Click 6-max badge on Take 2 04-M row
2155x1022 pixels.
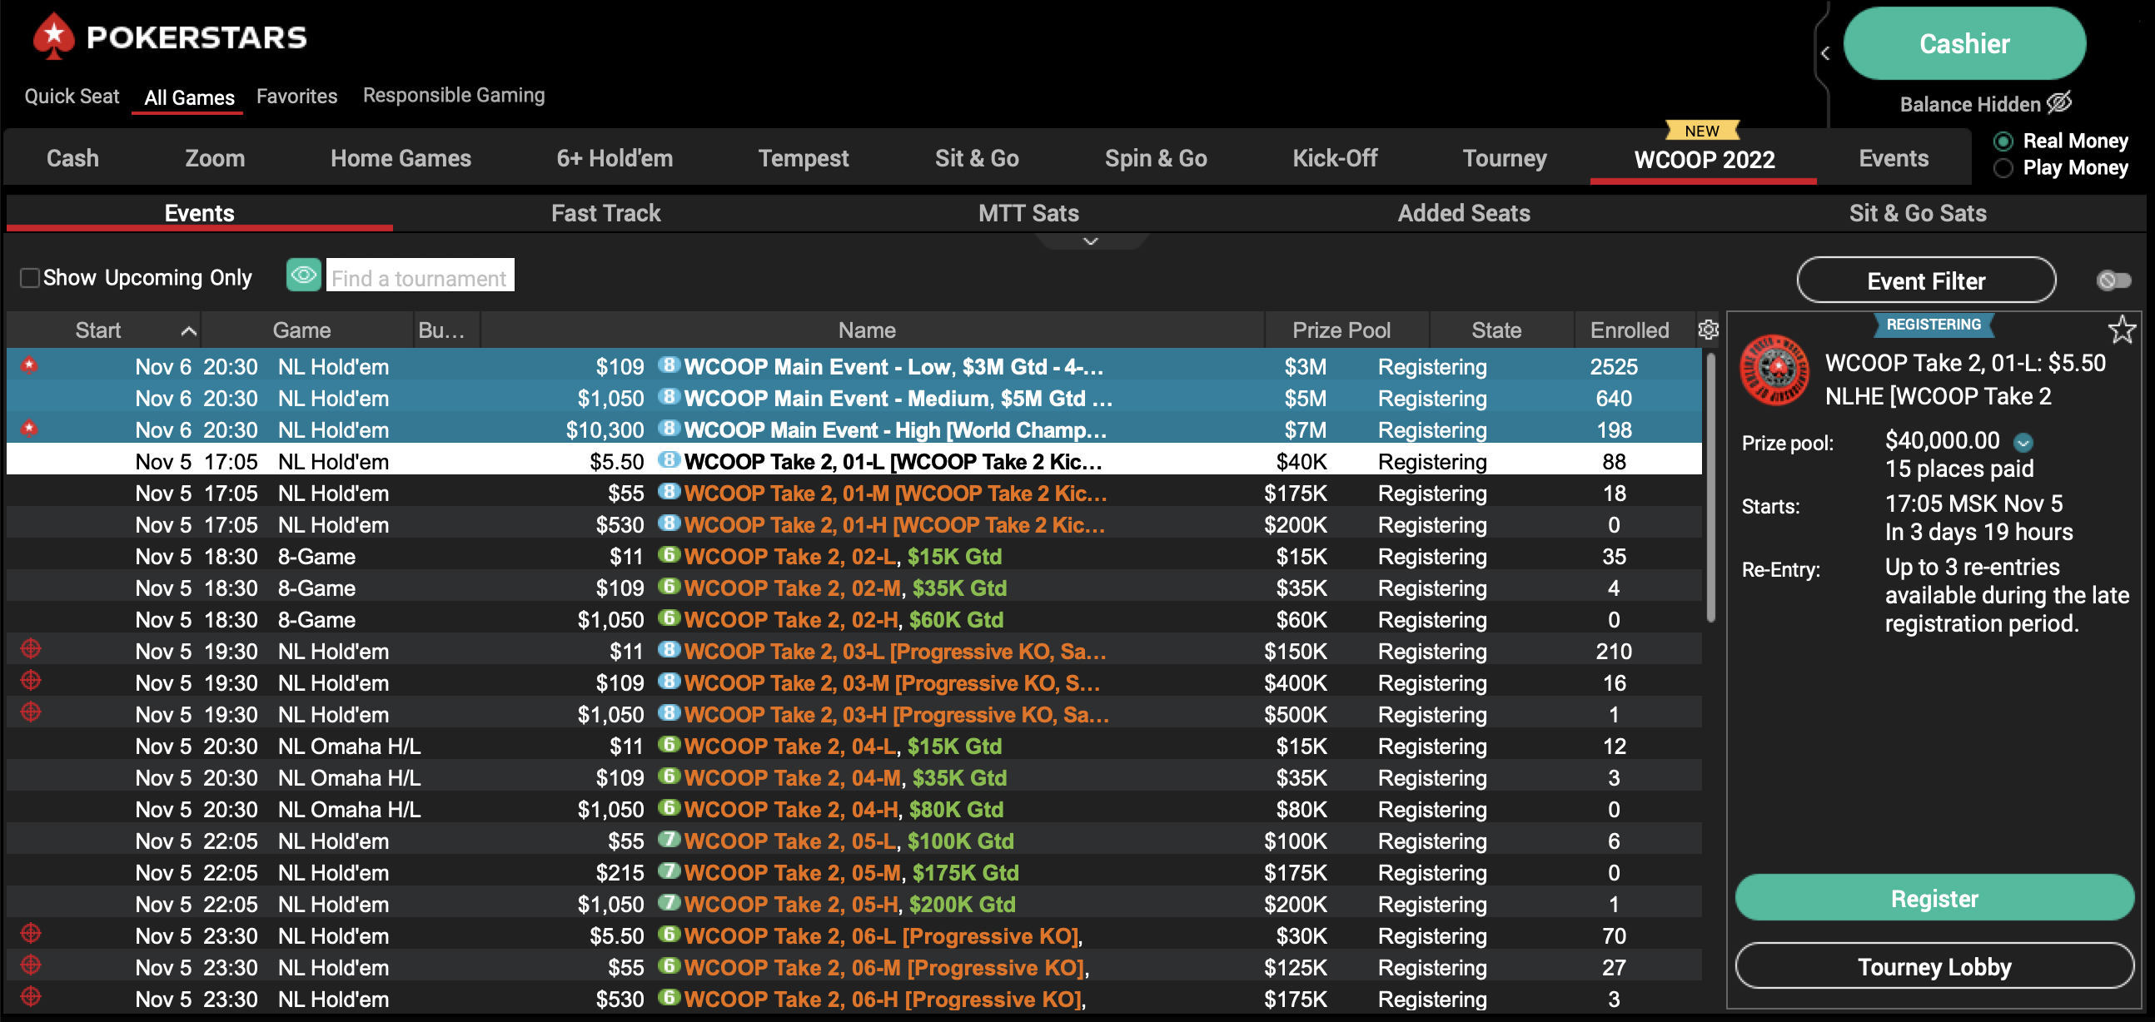(668, 776)
